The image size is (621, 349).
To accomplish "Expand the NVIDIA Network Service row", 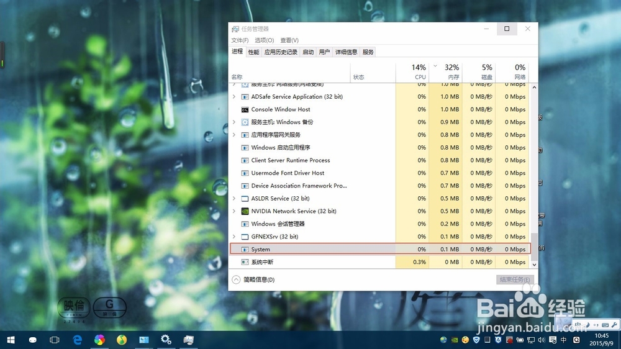I will [234, 211].
